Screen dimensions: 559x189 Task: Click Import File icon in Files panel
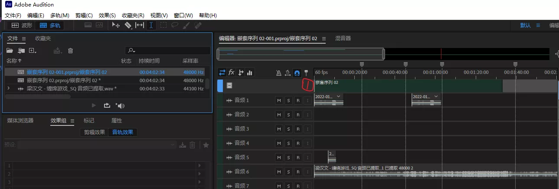coord(21,51)
